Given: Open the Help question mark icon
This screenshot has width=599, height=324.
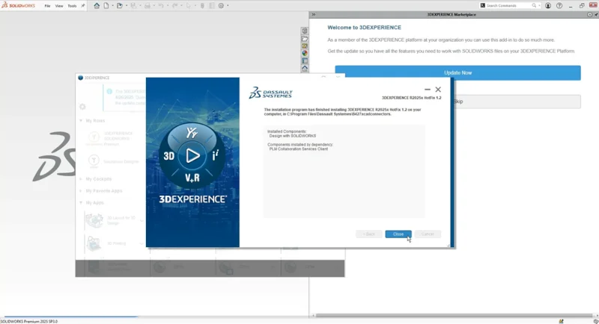Looking at the screenshot, I should (x=559, y=5).
